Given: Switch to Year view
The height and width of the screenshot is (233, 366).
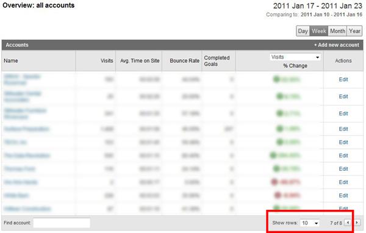Looking at the screenshot, I should click(354, 31).
